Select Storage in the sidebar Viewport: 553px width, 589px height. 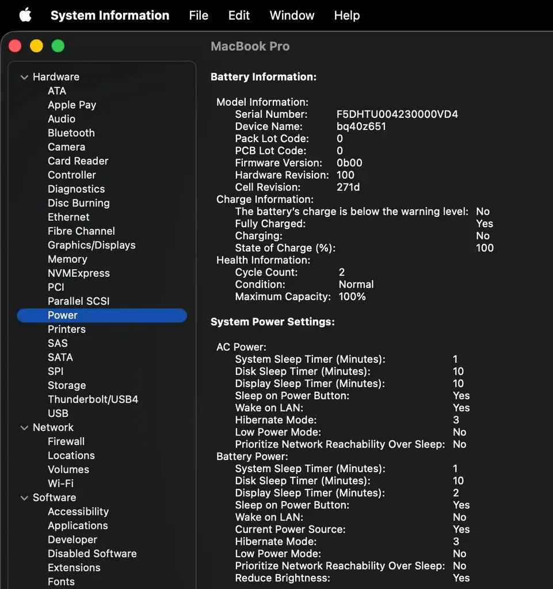click(67, 385)
